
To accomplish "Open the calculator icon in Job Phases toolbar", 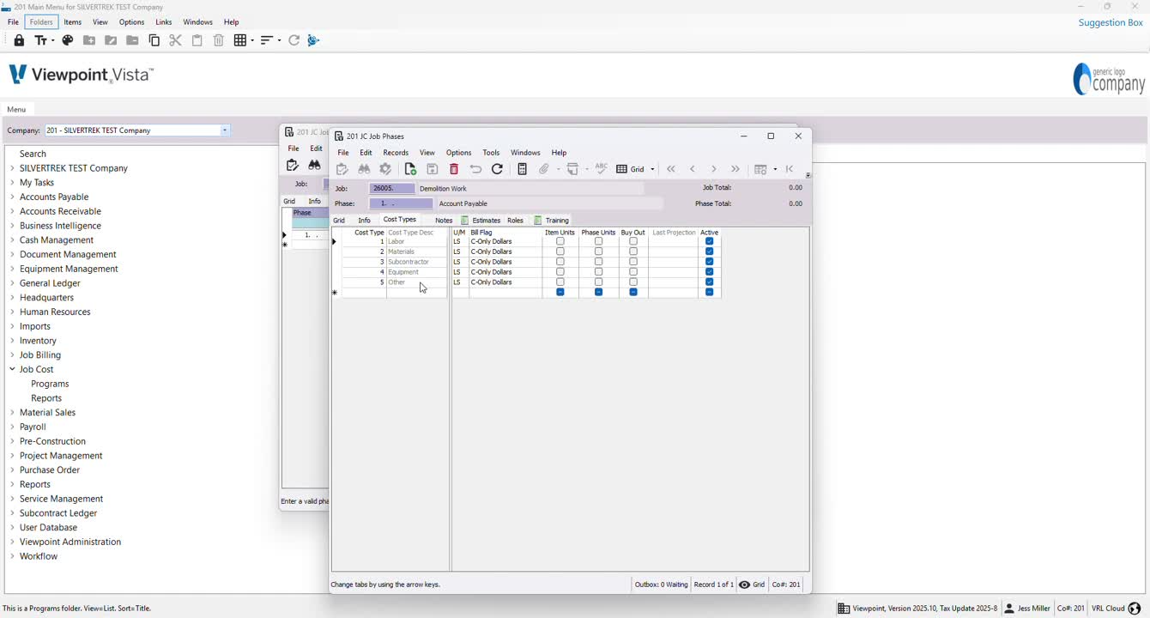I will click(x=523, y=169).
